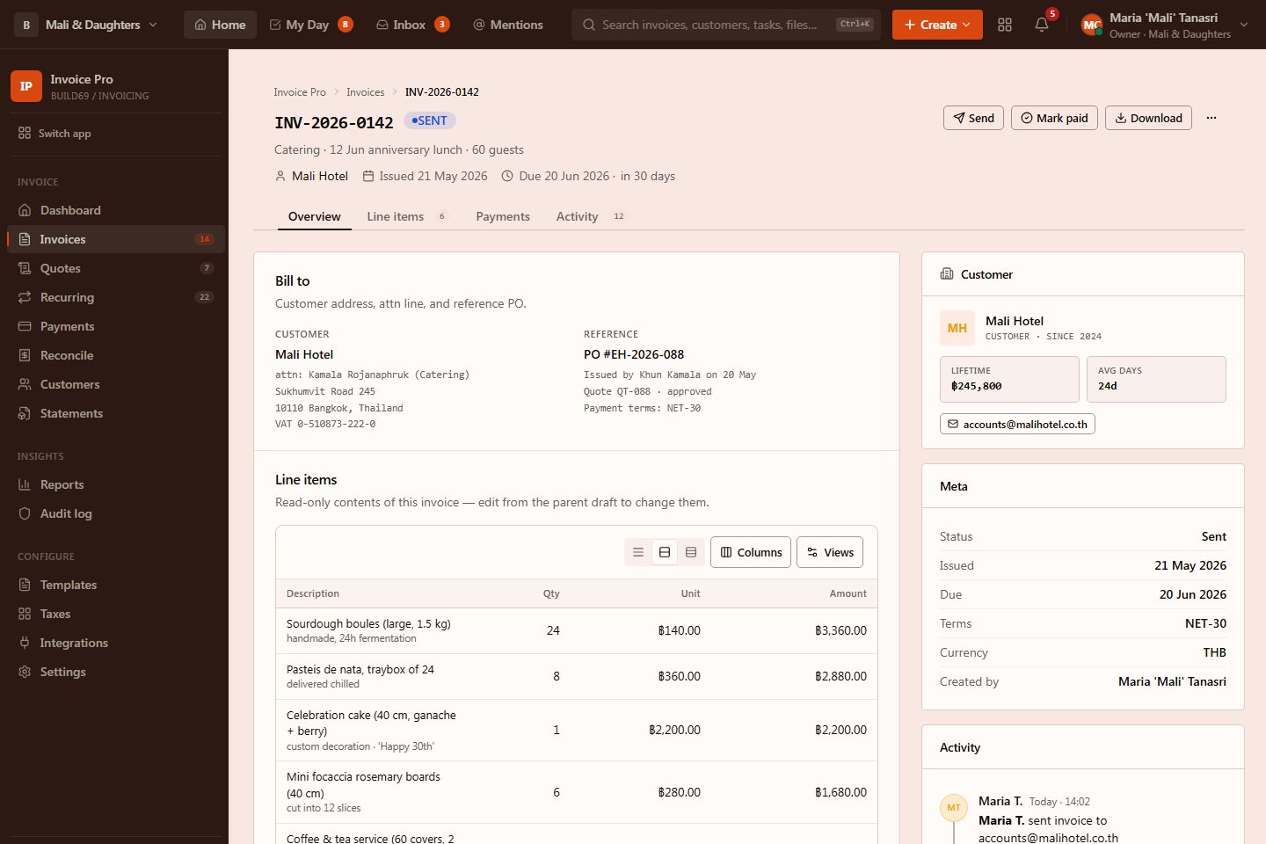Screen dimensions: 1266x844
Task: Expand the user account menu chevron
Action: 1244,25
